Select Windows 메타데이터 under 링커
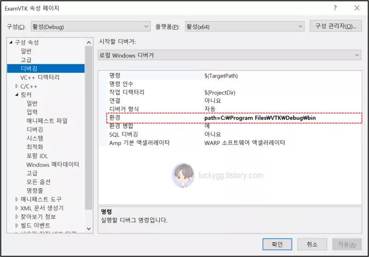Screen dimensions: 369x257 (53, 165)
